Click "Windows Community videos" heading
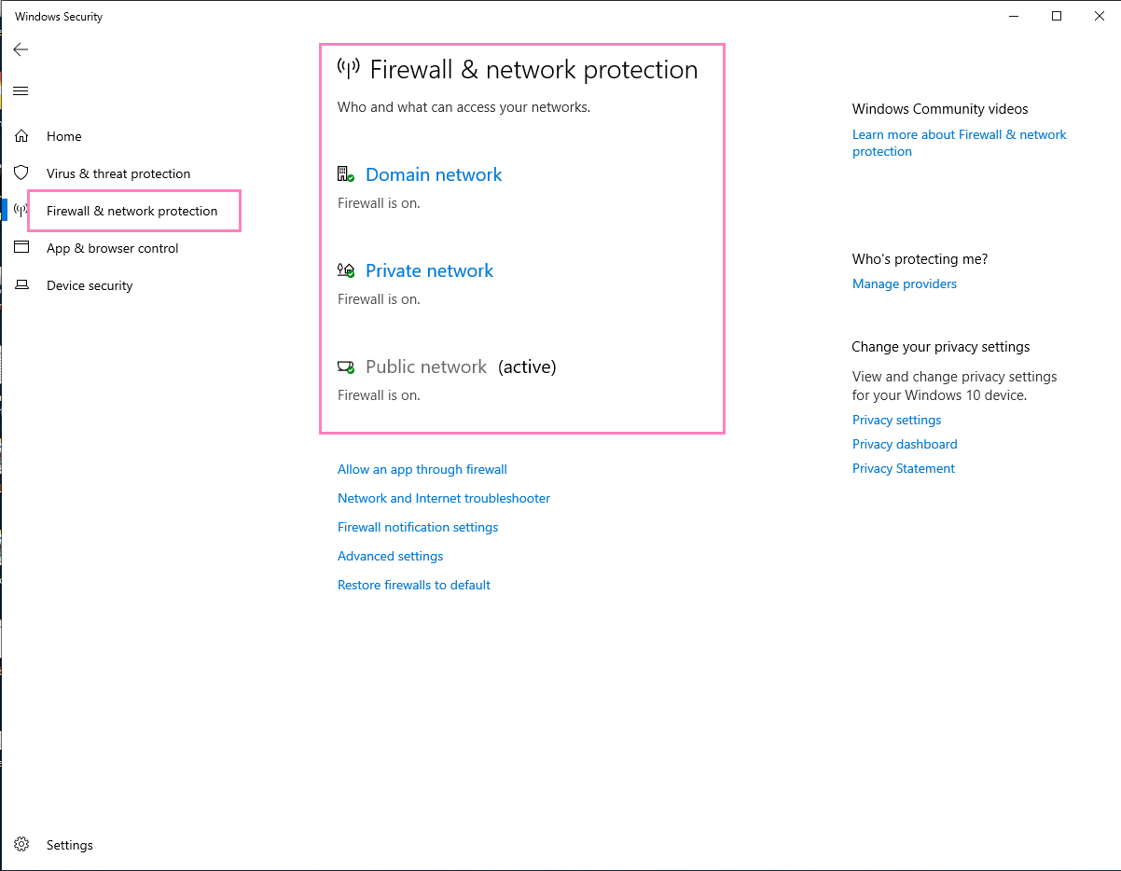Screen dimensions: 1121x871 coord(940,108)
